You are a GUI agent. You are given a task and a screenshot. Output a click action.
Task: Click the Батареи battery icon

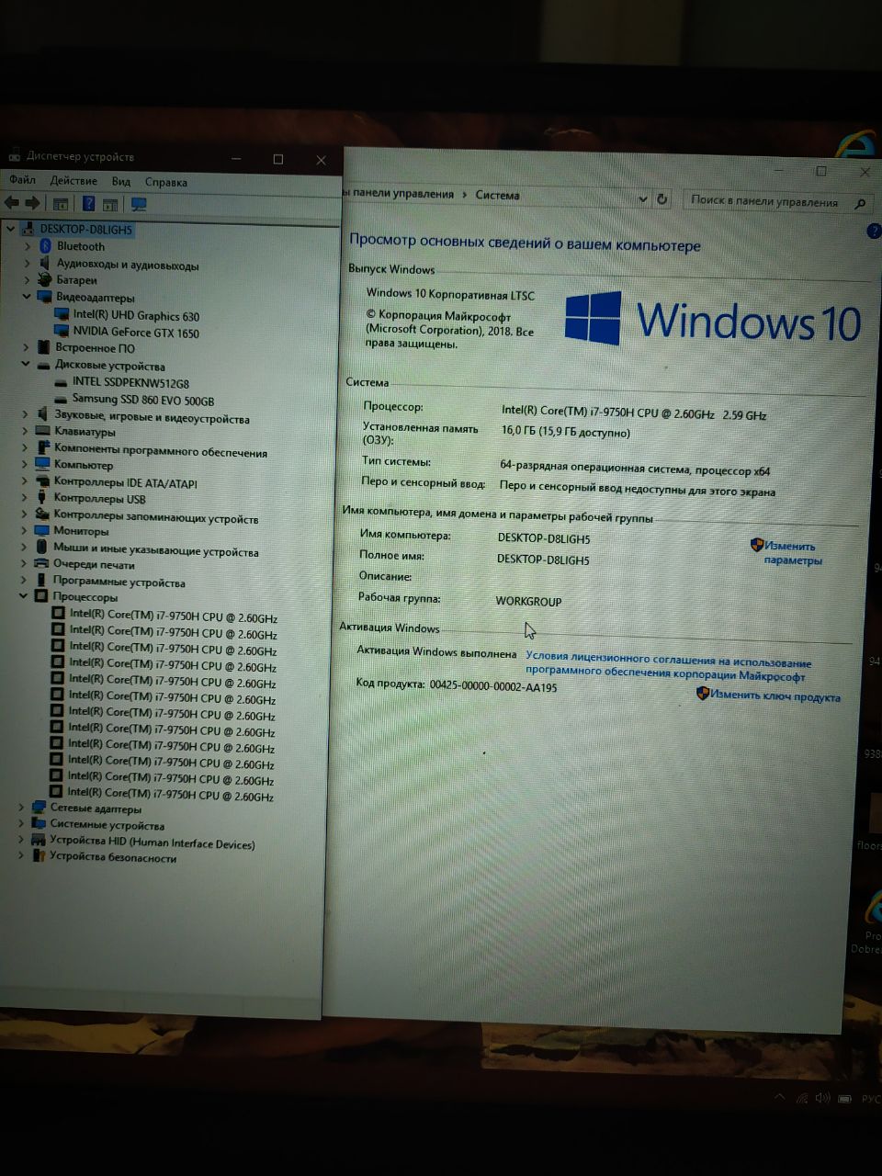[44, 280]
